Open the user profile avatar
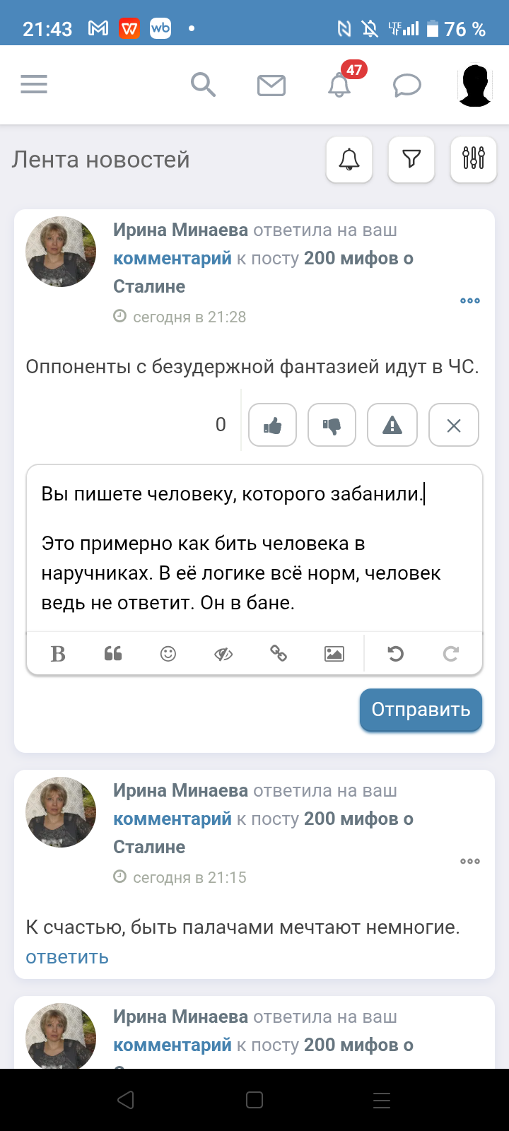Viewport: 509px width, 1131px height. point(475,86)
